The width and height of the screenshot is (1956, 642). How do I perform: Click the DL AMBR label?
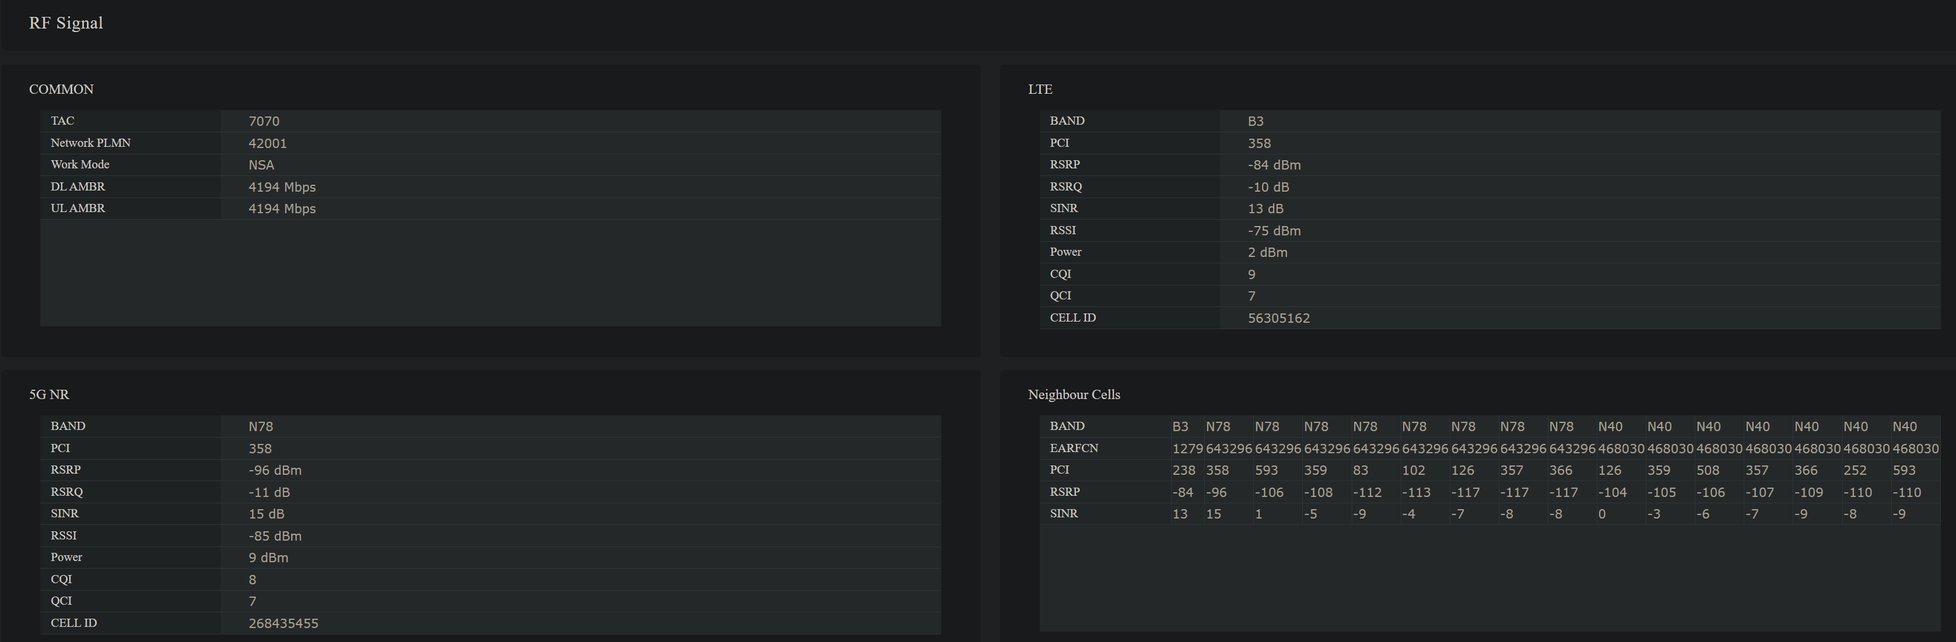(x=78, y=186)
